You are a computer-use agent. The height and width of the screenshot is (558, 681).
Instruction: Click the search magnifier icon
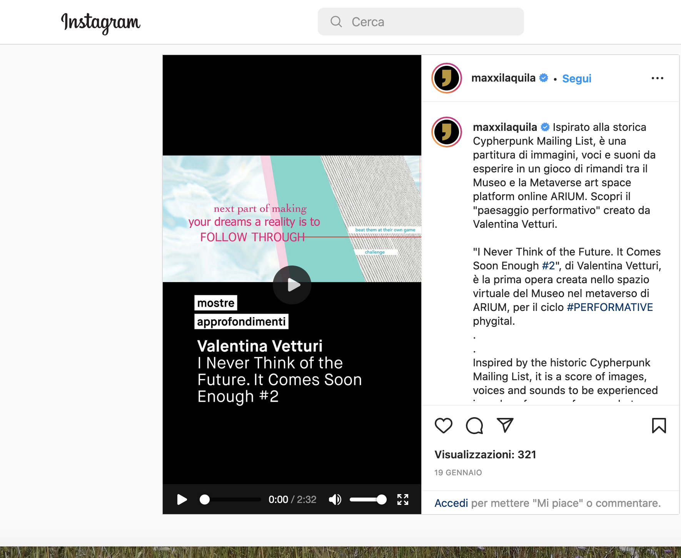[336, 22]
